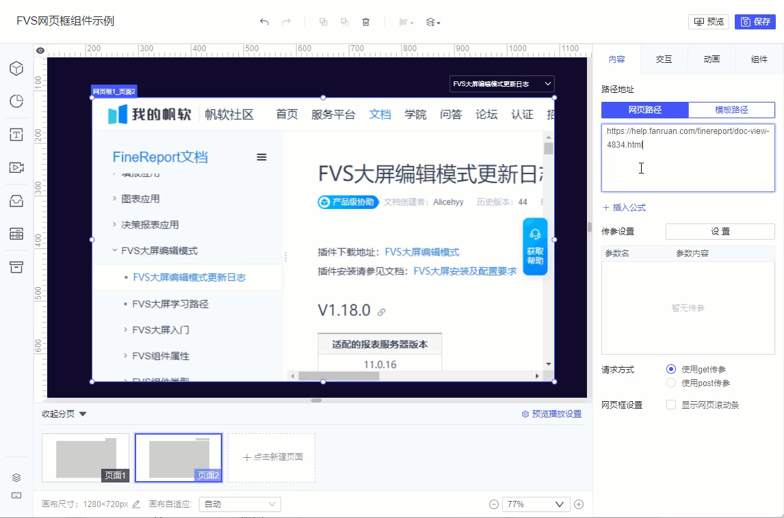Select the 页面1 thumbnail
784x518 pixels.
(86, 458)
